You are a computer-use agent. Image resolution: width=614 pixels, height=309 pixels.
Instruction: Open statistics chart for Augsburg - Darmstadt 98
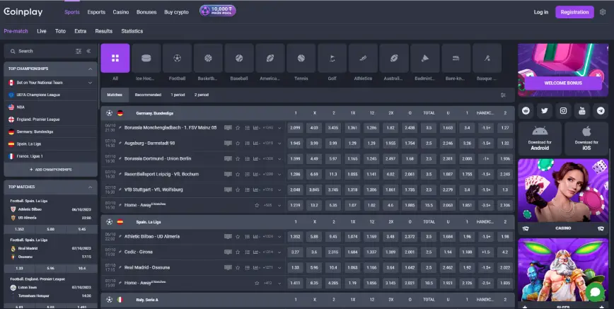pos(257,144)
